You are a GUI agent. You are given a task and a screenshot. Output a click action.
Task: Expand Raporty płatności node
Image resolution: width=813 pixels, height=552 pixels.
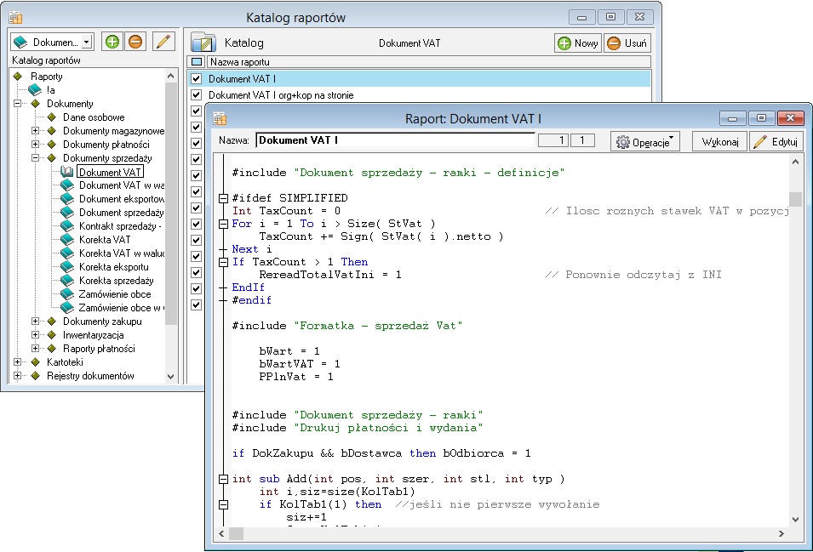tap(35, 348)
